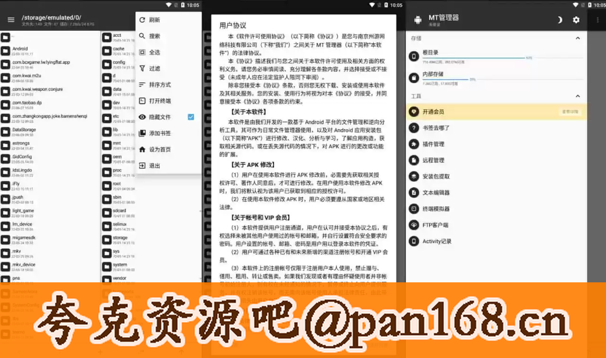Click the 文本编辑器 document icon
Image resolution: width=606 pixels, height=358 pixels.
[414, 192]
